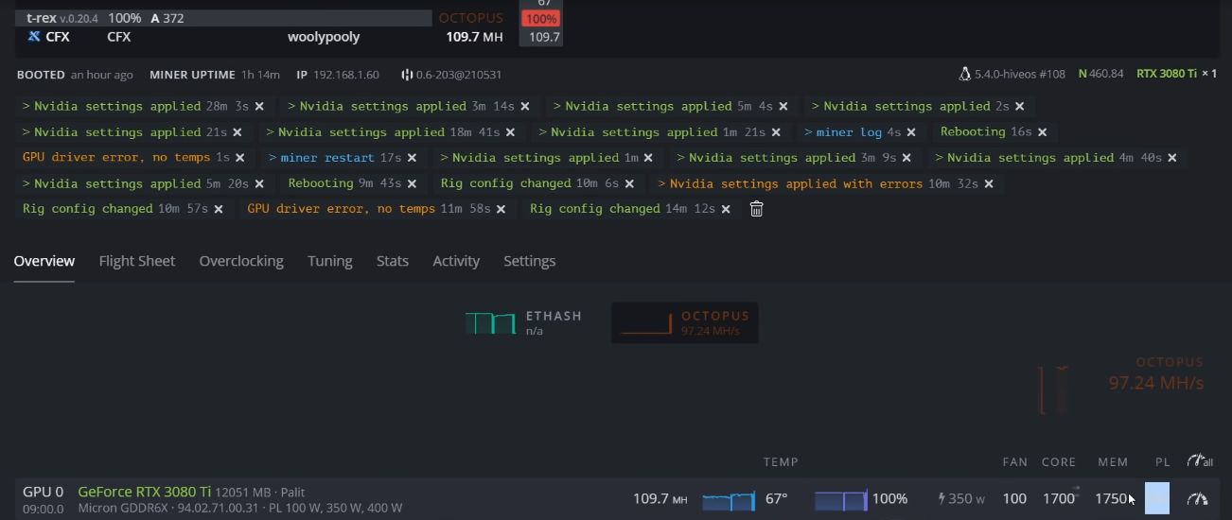The image size is (1232, 520).
Task: Dismiss the 'Nvidia settings applied 2s' message
Action: point(1020,107)
